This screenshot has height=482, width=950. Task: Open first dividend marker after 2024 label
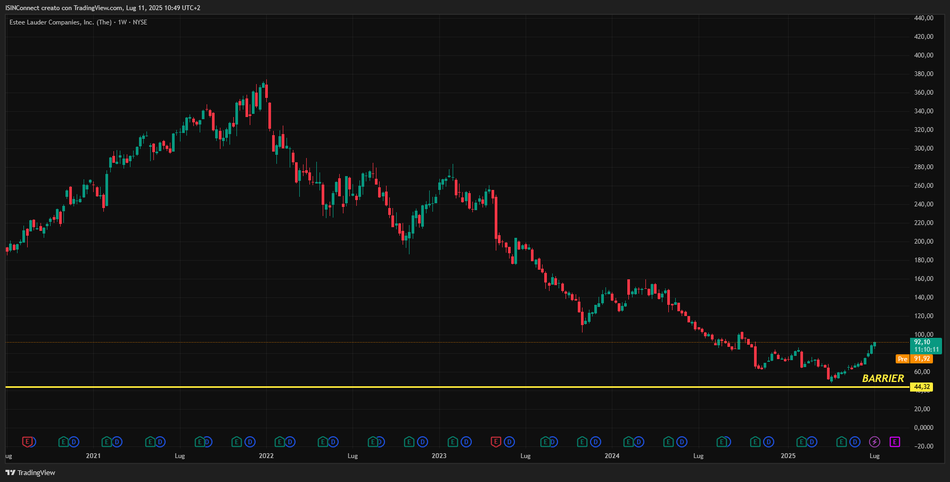(638, 442)
